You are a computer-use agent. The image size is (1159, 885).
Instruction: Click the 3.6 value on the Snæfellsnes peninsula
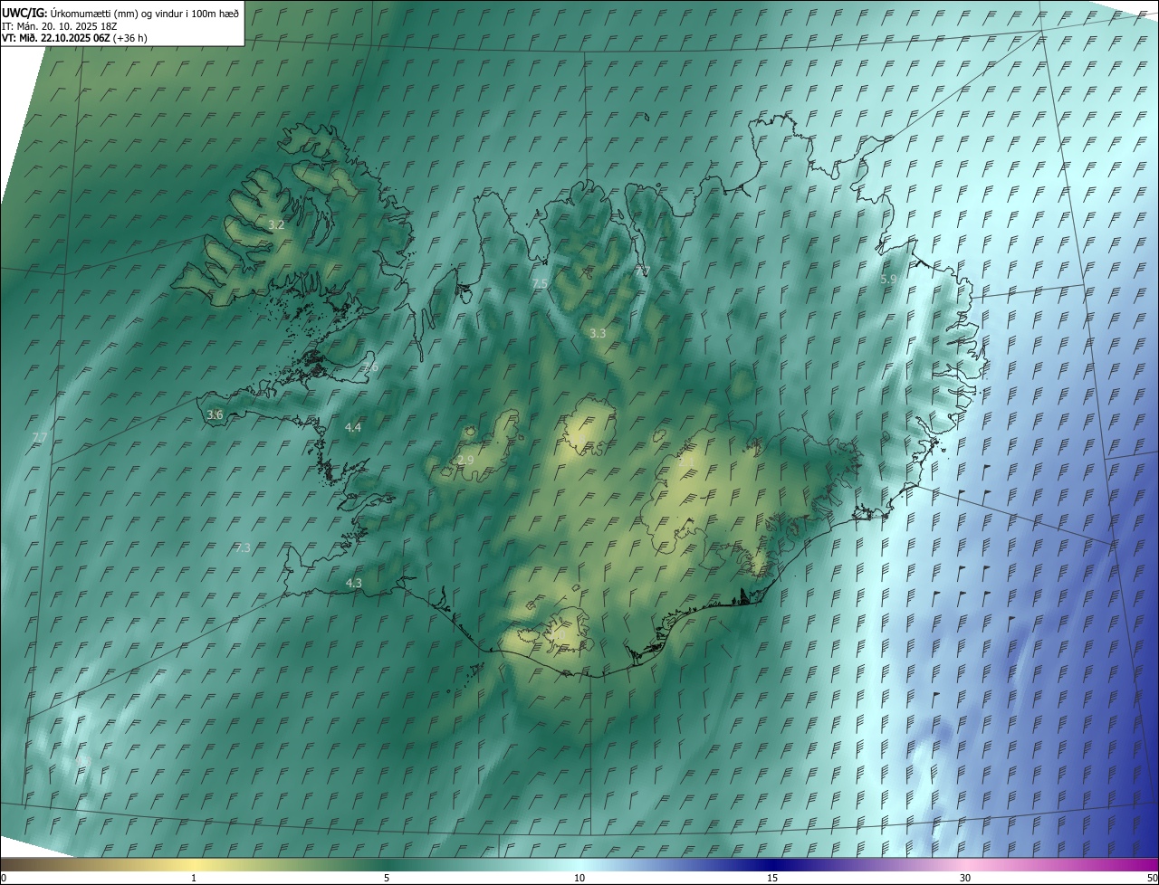click(x=215, y=414)
